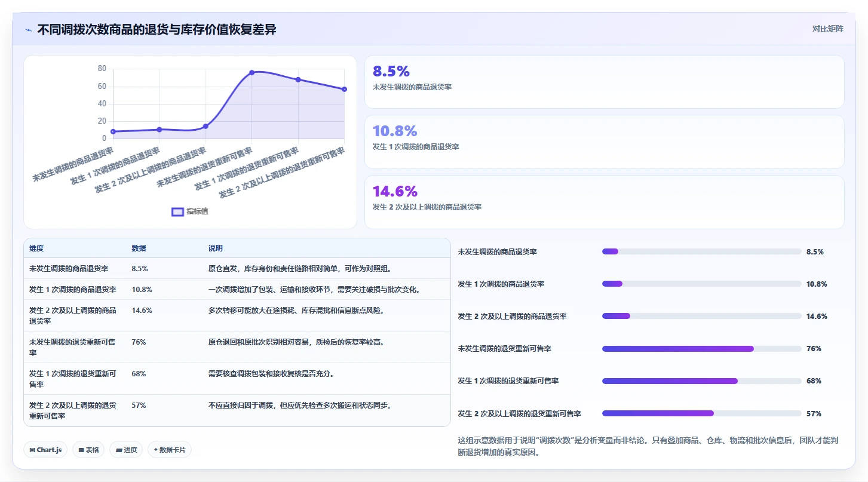Click the 表格 chip
This screenshot has height=482, width=868.
pyautogui.click(x=88, y=450)
